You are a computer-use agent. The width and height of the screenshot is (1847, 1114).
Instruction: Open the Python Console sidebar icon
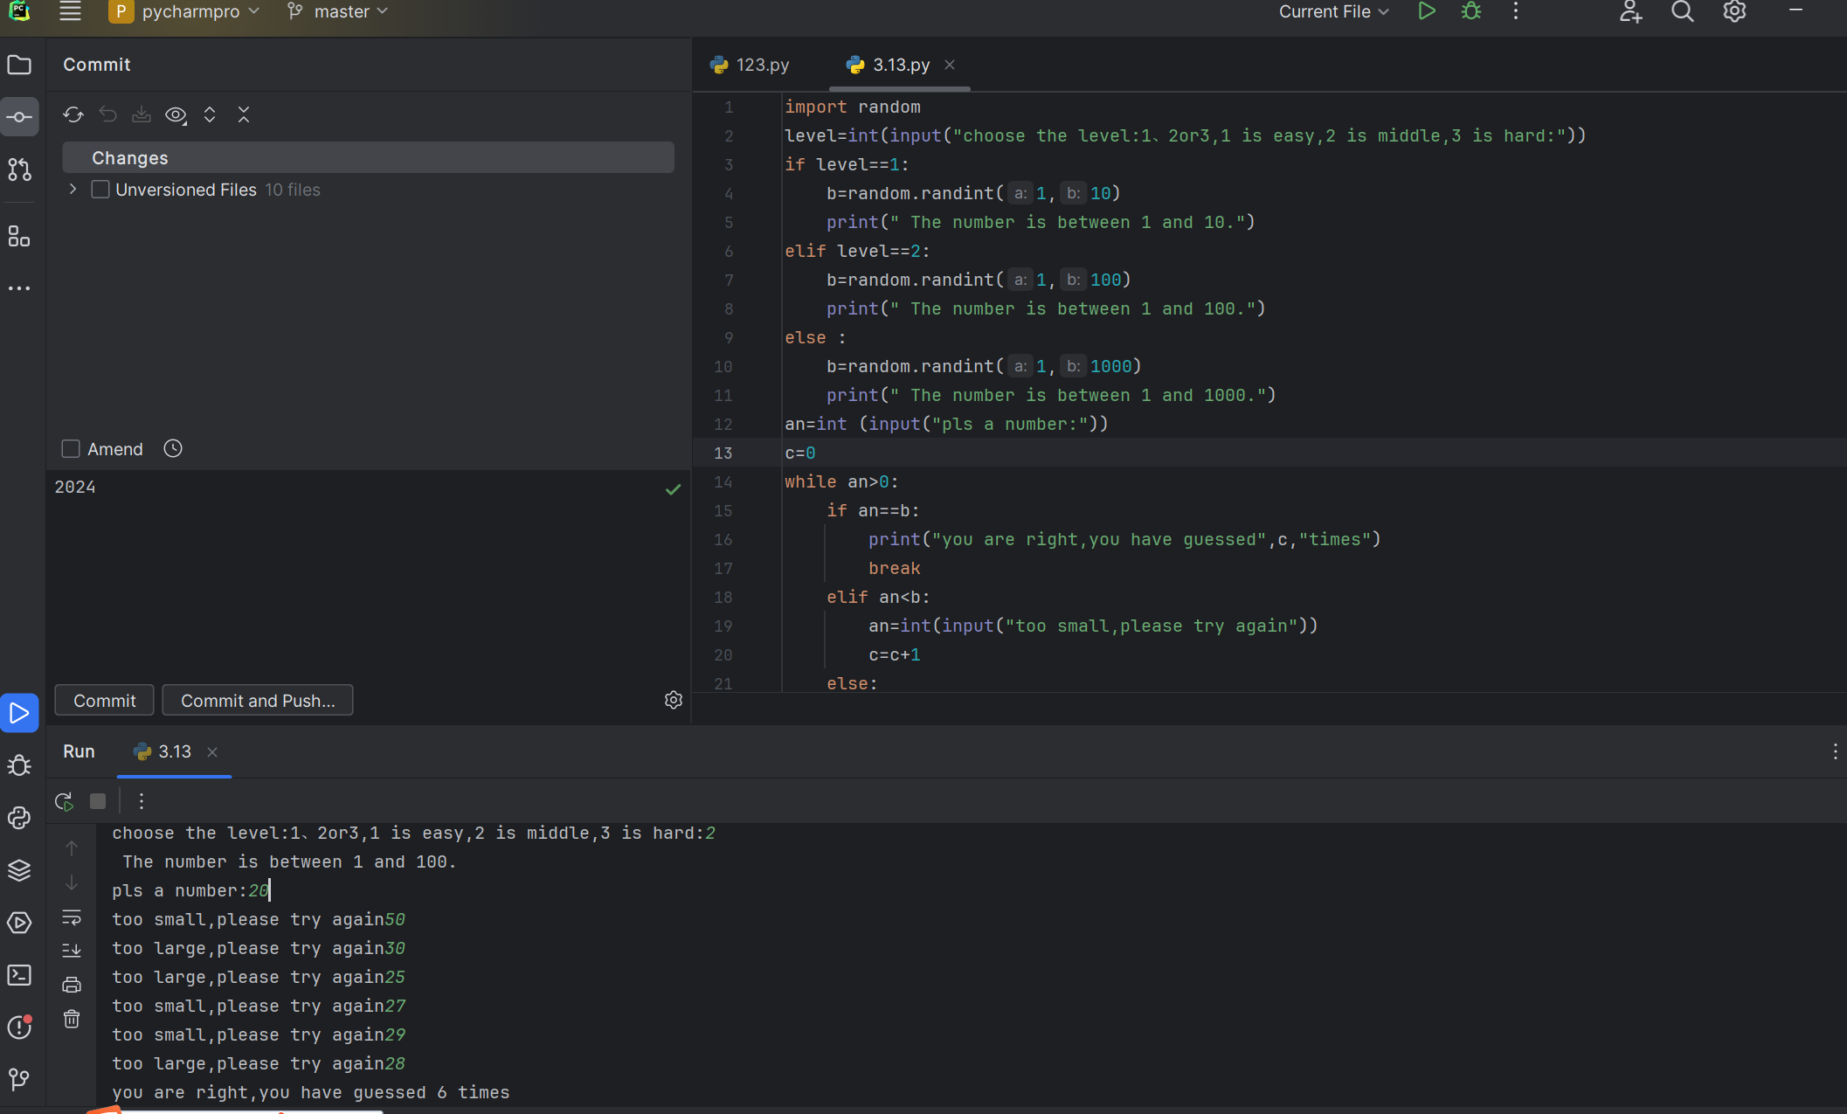pos(19,818)
